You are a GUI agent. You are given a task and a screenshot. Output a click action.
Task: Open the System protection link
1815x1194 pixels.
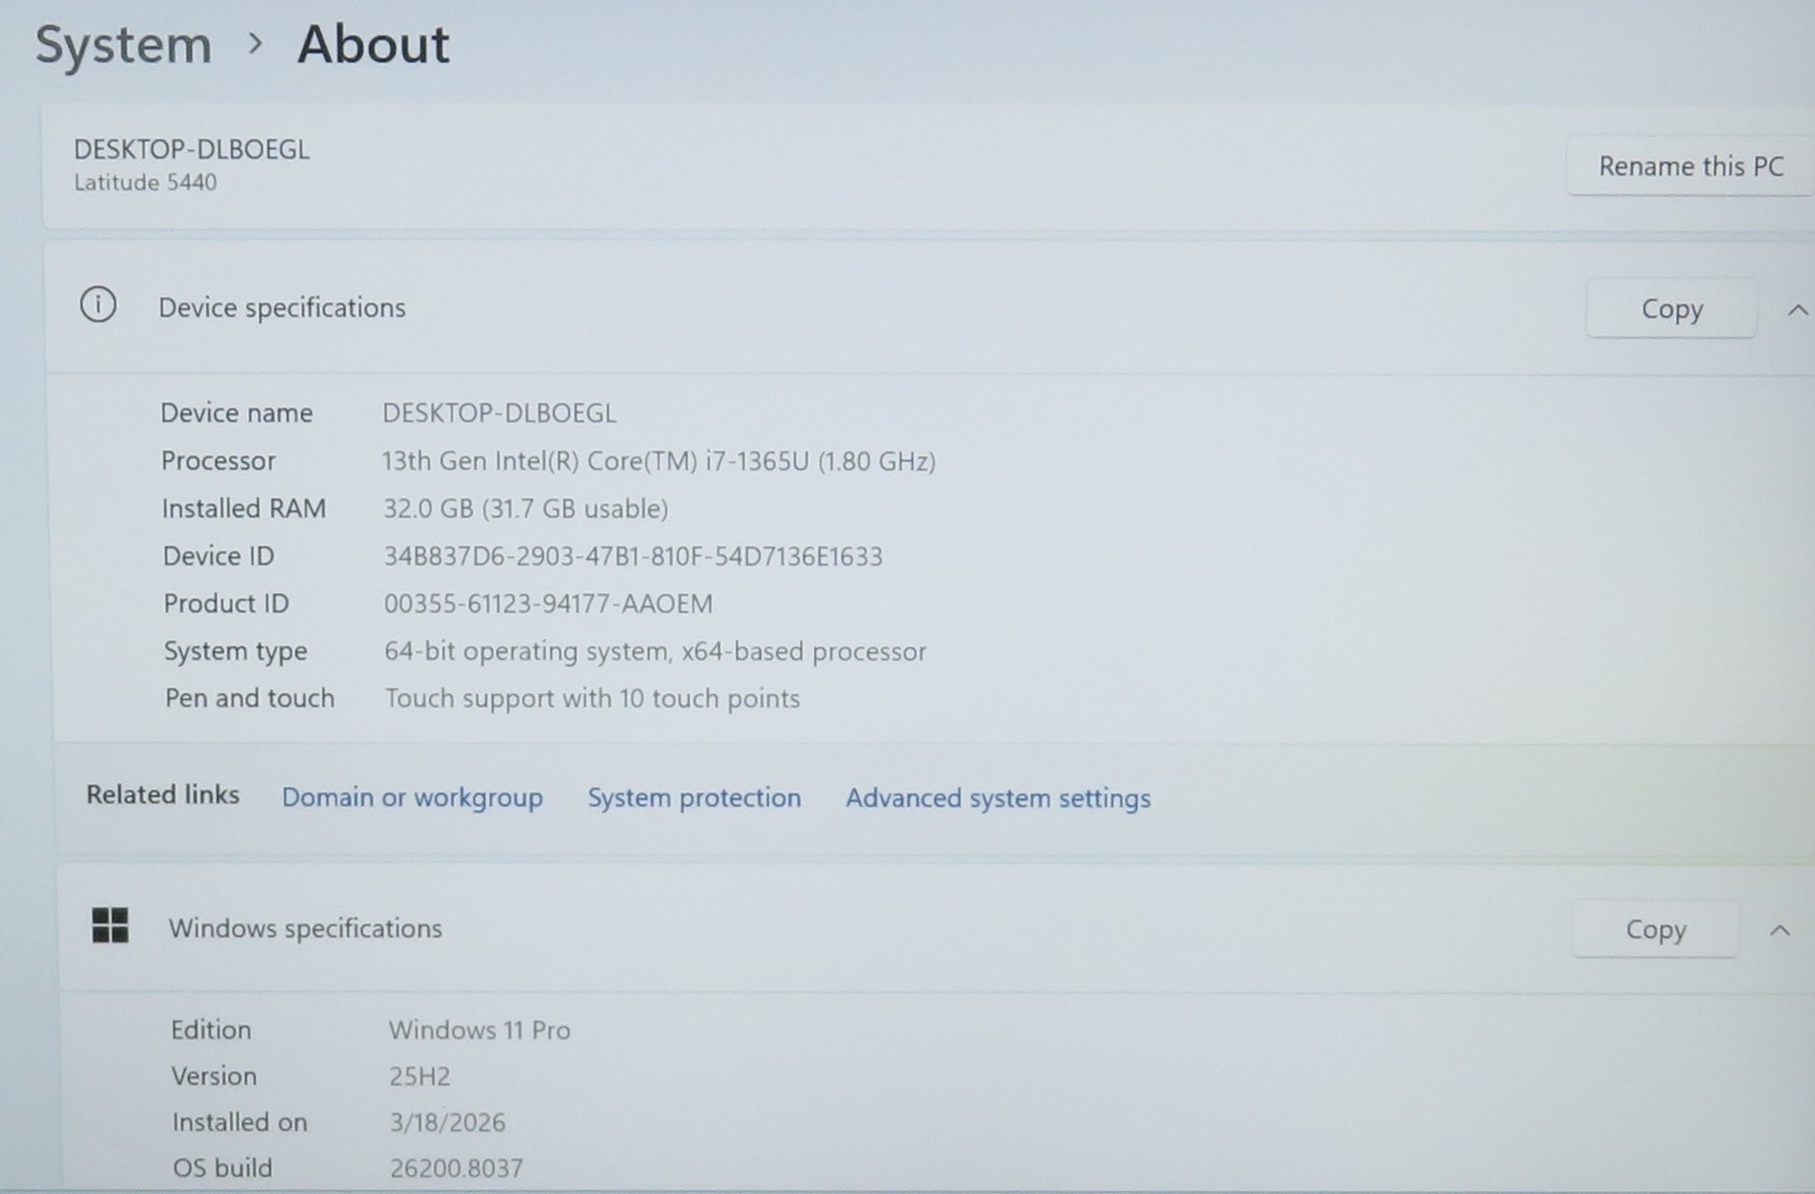[x=693, y=798]
